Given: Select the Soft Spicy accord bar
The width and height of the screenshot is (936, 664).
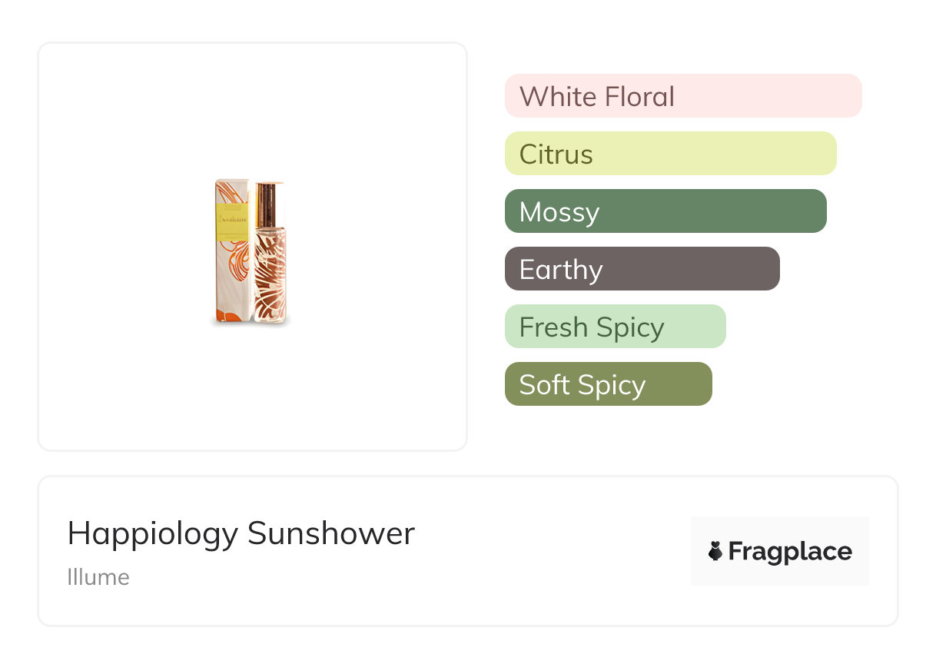Looking at the screenshot, I should (x=608, y=384).
